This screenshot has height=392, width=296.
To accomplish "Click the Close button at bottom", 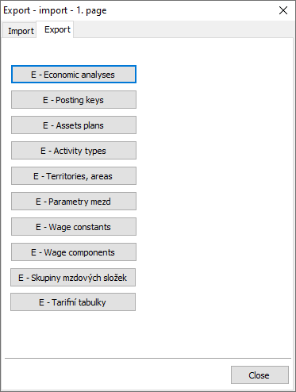I will 259,375.
